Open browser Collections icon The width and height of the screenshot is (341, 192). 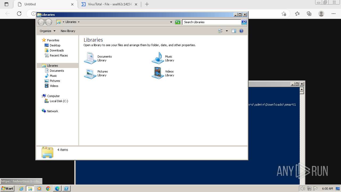[x=309, y=14]
